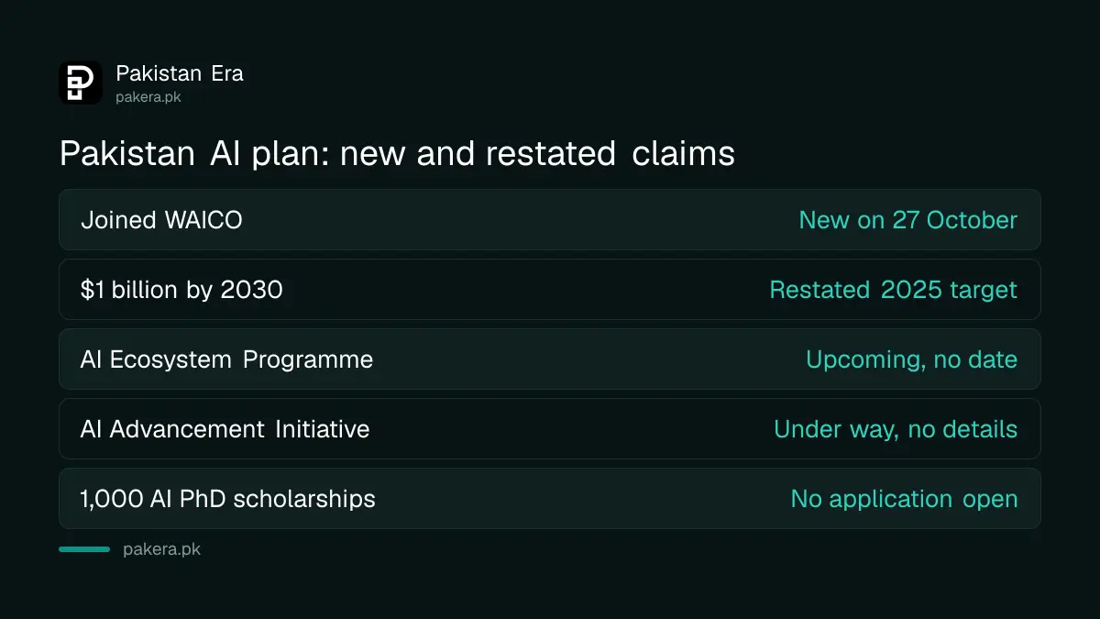This screenshot has height=619, width=1100.
Task: Visit the pakera.pk link under the brand name
Action: [148, 96]
